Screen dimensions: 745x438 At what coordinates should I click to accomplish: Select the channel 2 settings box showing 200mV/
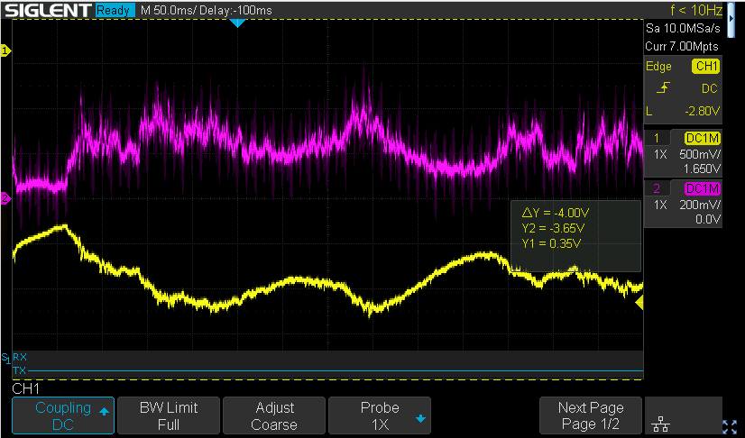tap(684, 204)
